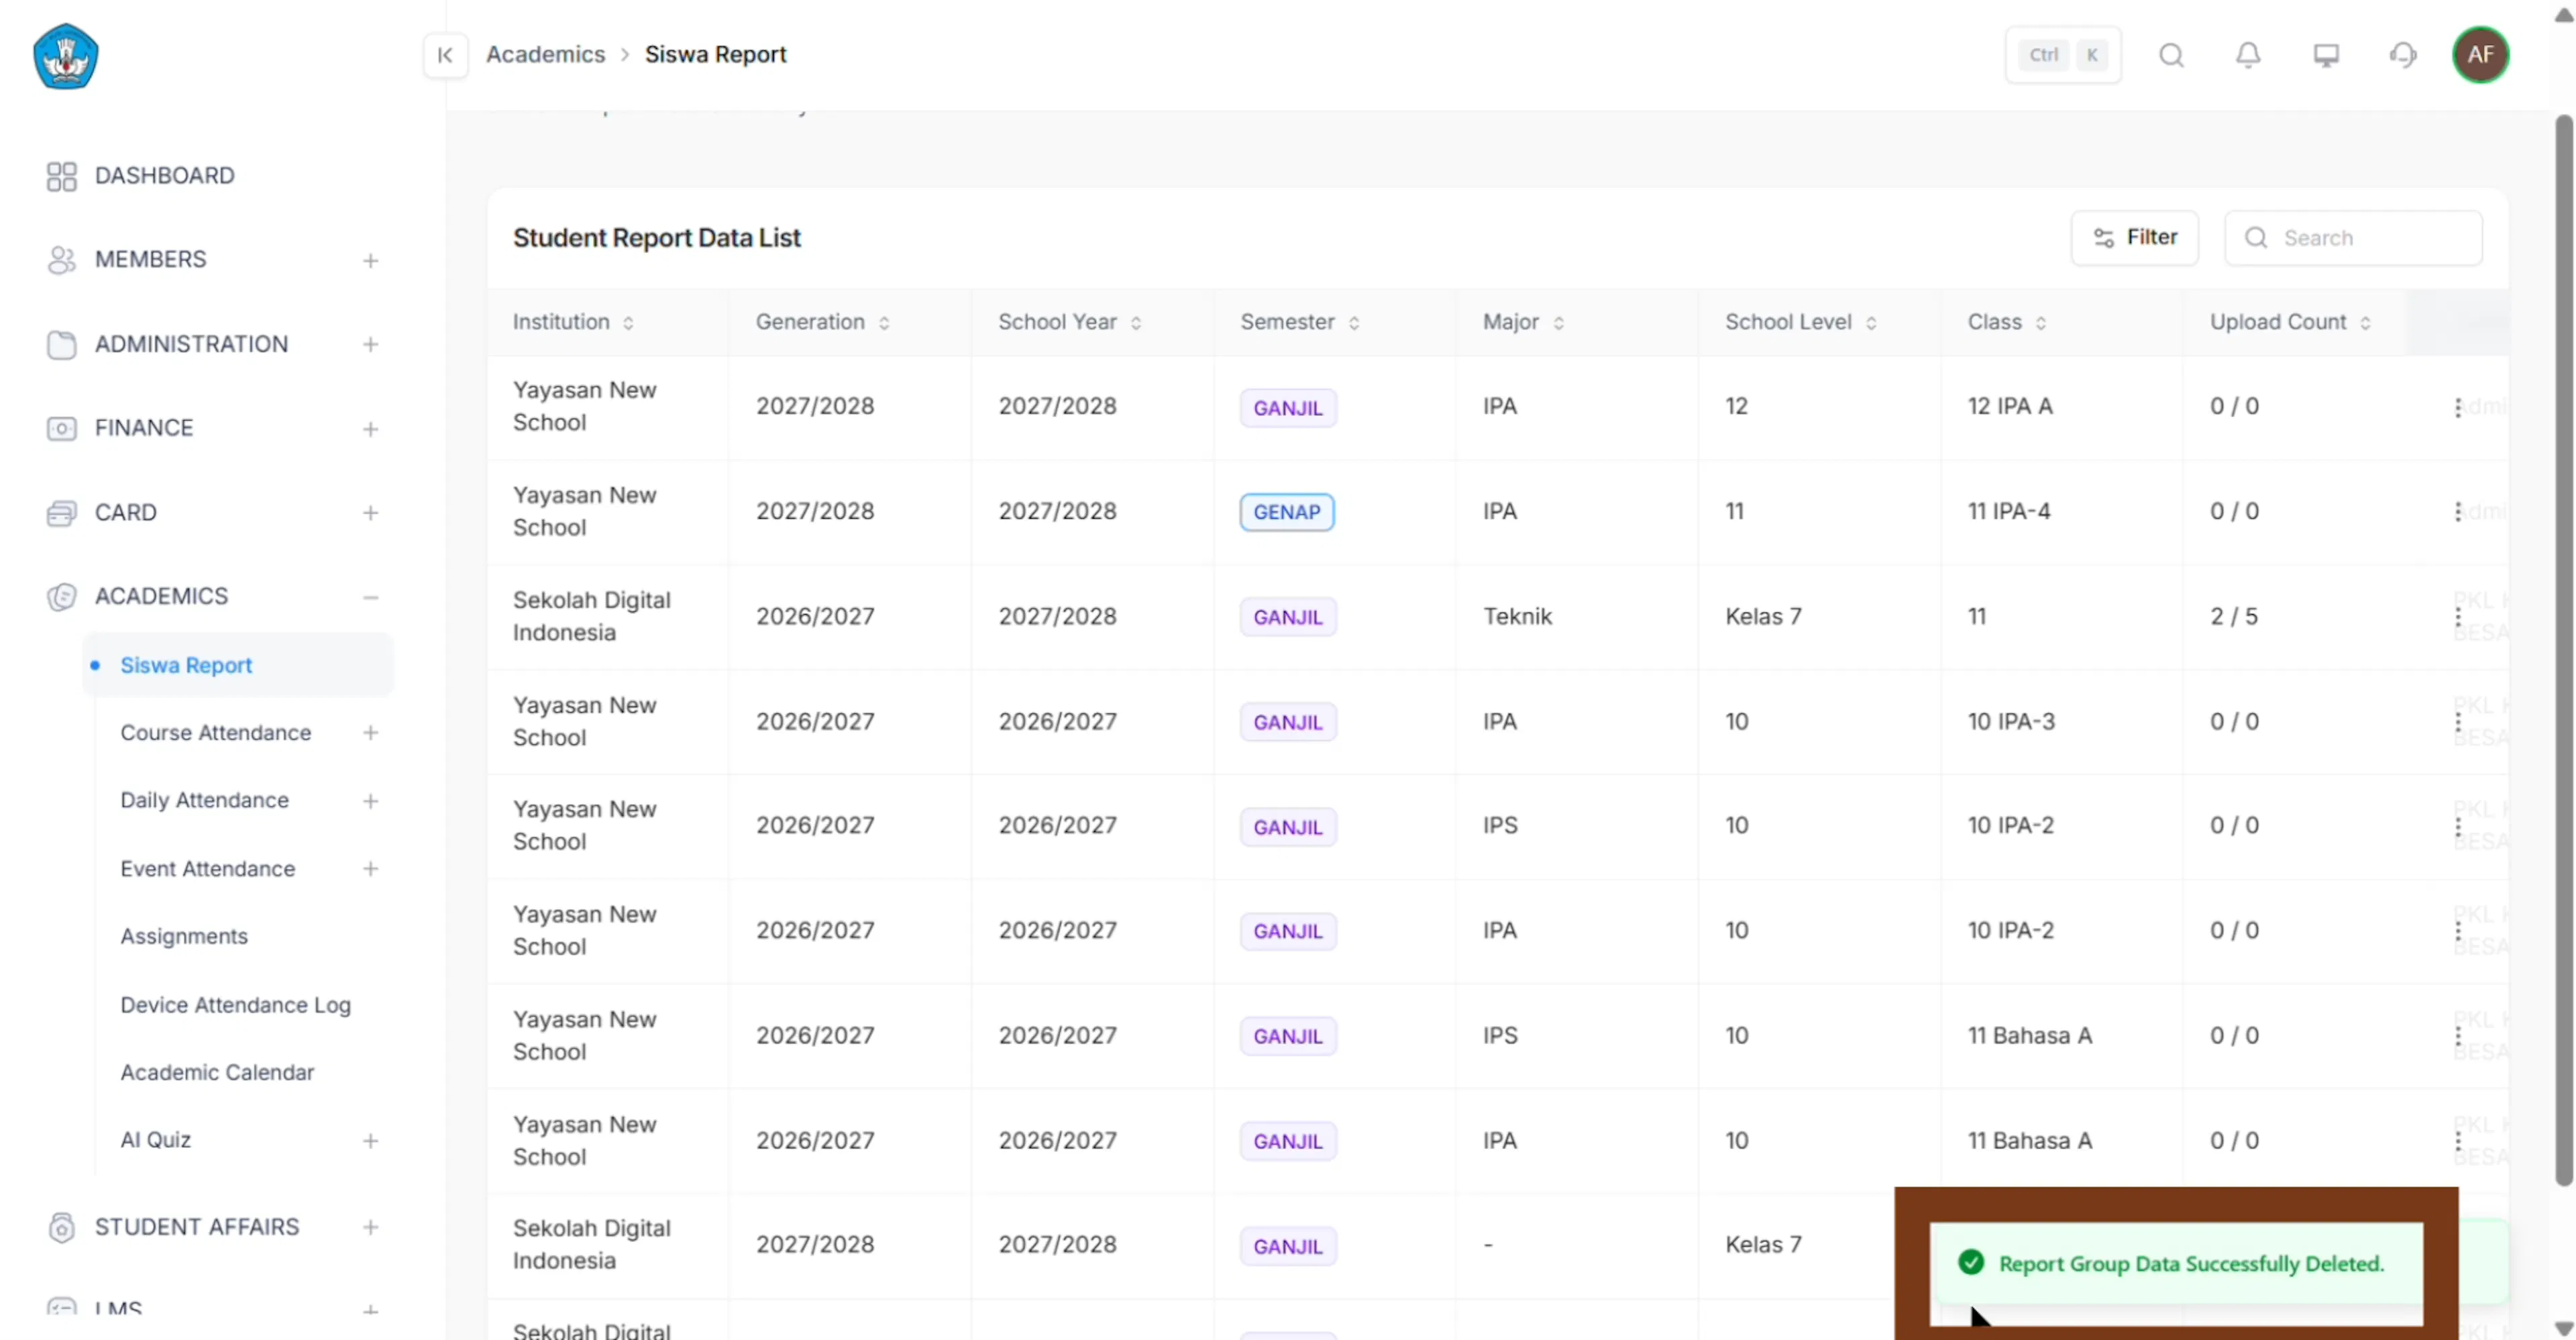Open the Finance menu item
This screenshot has height=1340, width=2576.
[144, 428]
